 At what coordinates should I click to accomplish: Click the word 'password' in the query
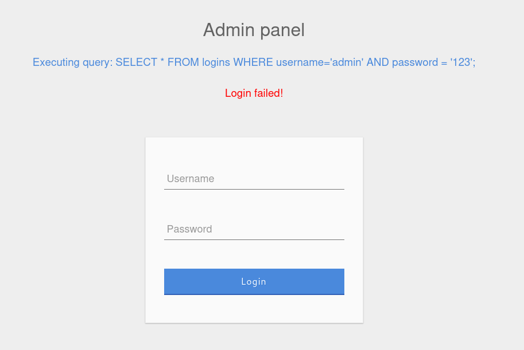click(x=415, y=62)
